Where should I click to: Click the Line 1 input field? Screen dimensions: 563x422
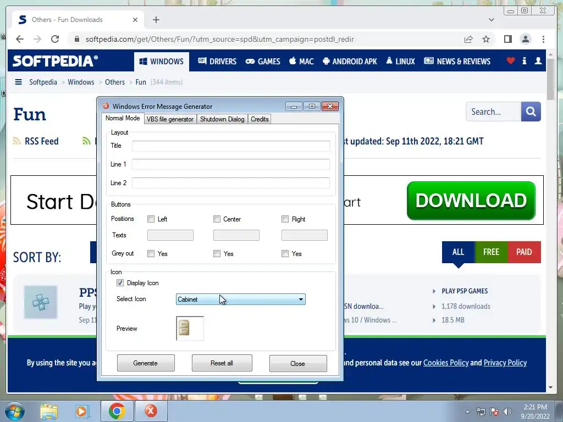(x=231, y=164)
